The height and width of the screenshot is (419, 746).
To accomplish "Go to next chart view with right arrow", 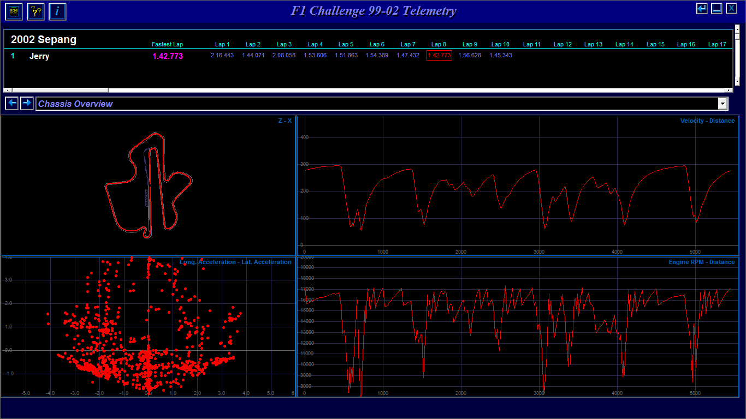I will point(27,103).
